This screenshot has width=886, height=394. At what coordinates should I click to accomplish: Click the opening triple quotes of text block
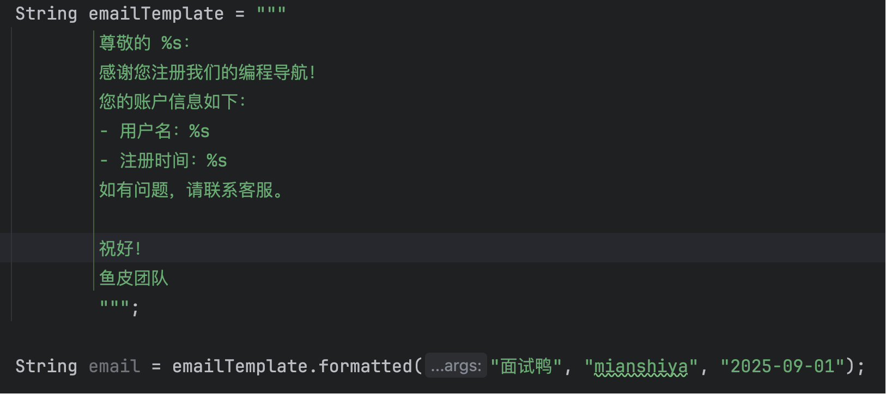[271, 13]
